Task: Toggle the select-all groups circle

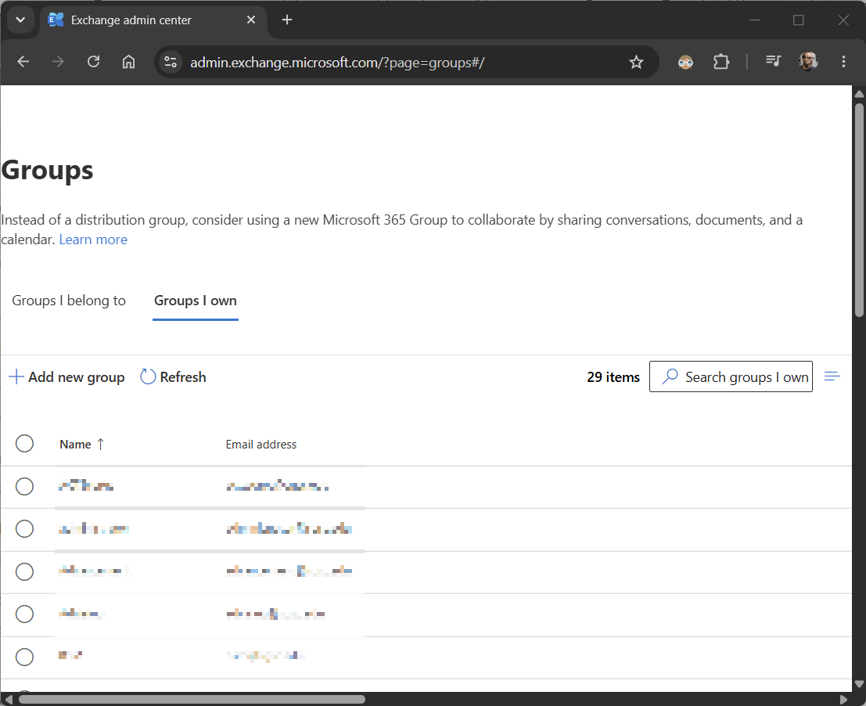Action: point(24,444)
